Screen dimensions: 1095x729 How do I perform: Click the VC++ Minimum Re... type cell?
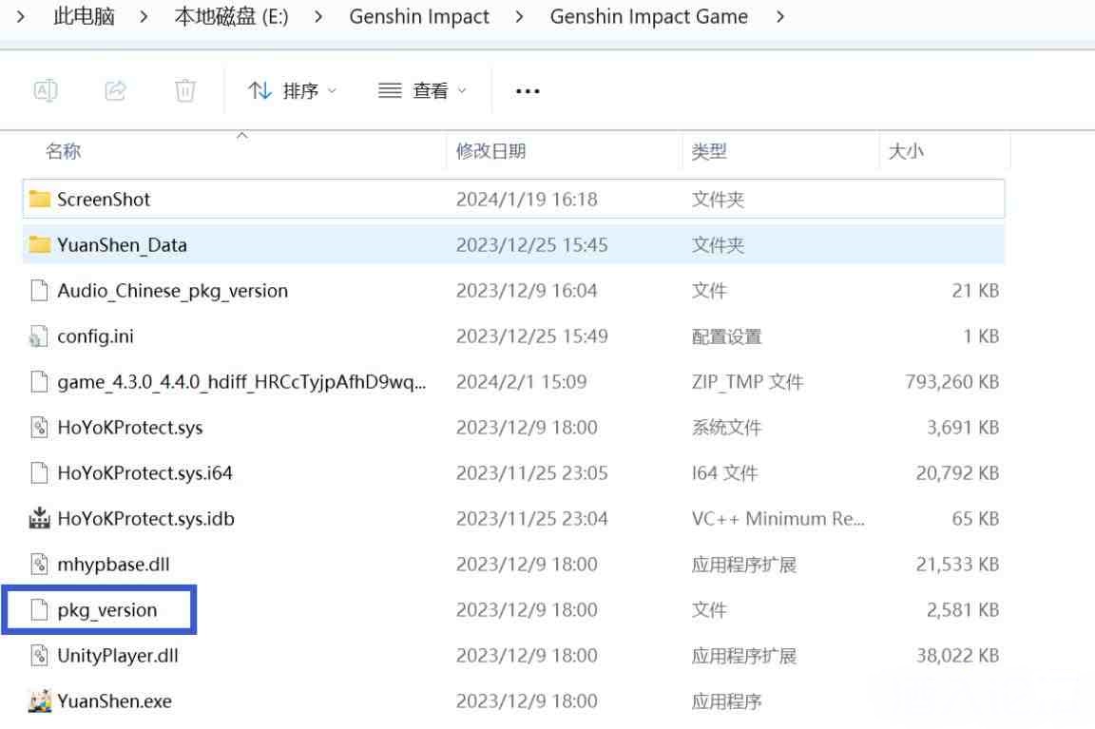778,519
